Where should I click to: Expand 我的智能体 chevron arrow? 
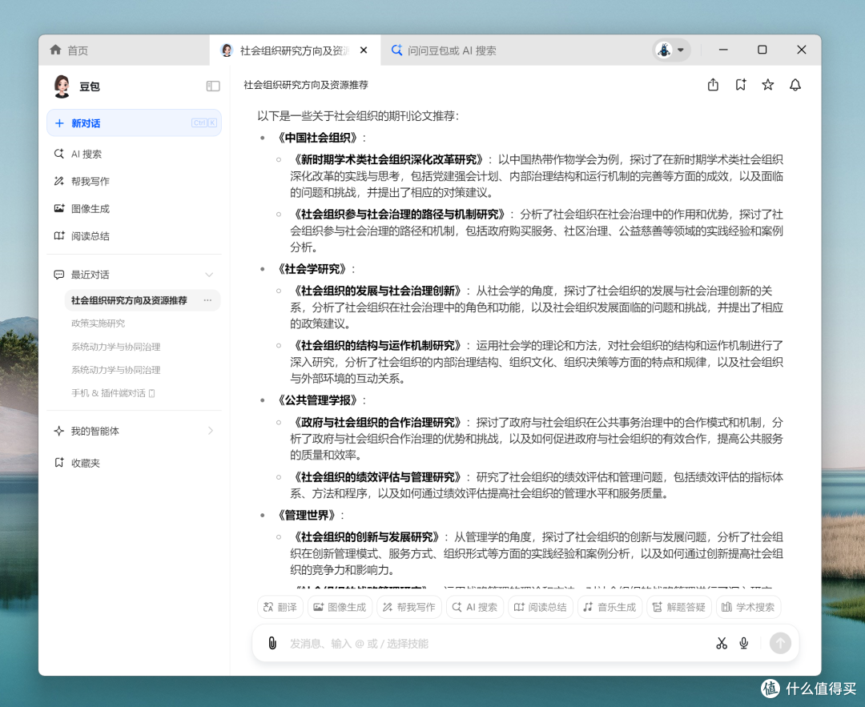210,431
